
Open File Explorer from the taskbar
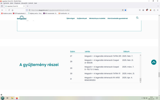pos(12,98)
